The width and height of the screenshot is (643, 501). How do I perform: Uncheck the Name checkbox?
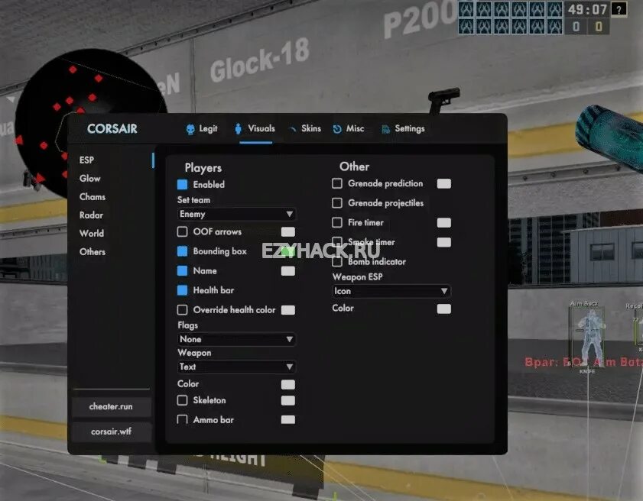[183, 271]
